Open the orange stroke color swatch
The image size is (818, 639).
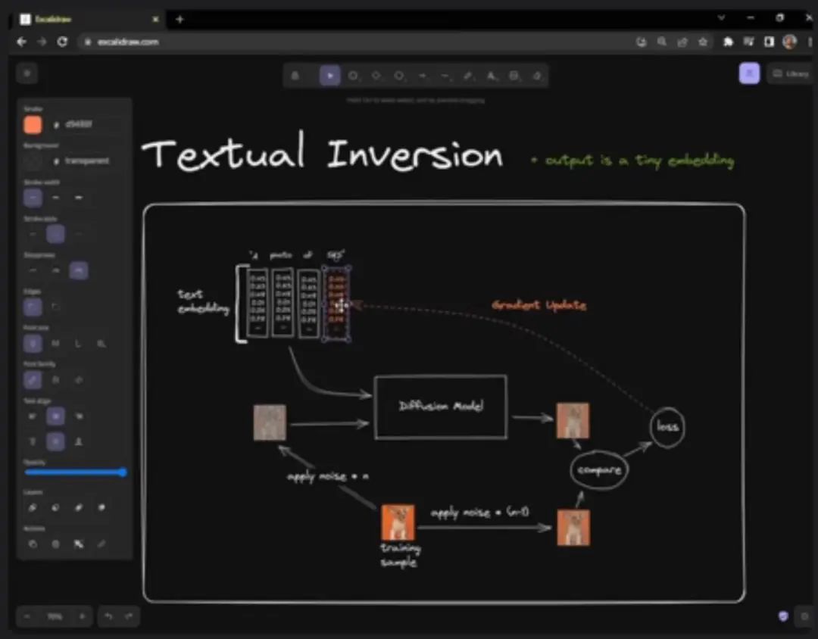pyautogui.click(x=33, y=125)
